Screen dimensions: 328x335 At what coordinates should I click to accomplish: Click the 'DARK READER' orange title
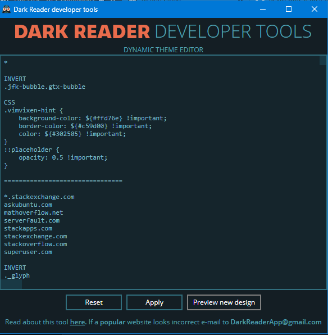pyautogui.click(x=82, y=31)
